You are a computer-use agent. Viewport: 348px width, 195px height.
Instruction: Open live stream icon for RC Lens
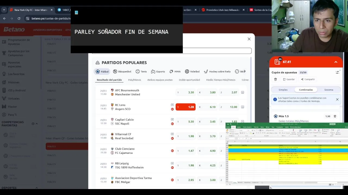172,105
